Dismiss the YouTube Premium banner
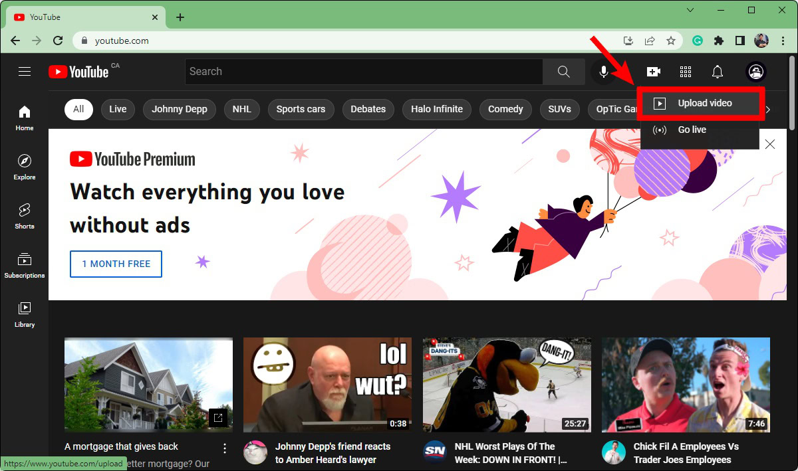798x471 pixels. point(770,144)
